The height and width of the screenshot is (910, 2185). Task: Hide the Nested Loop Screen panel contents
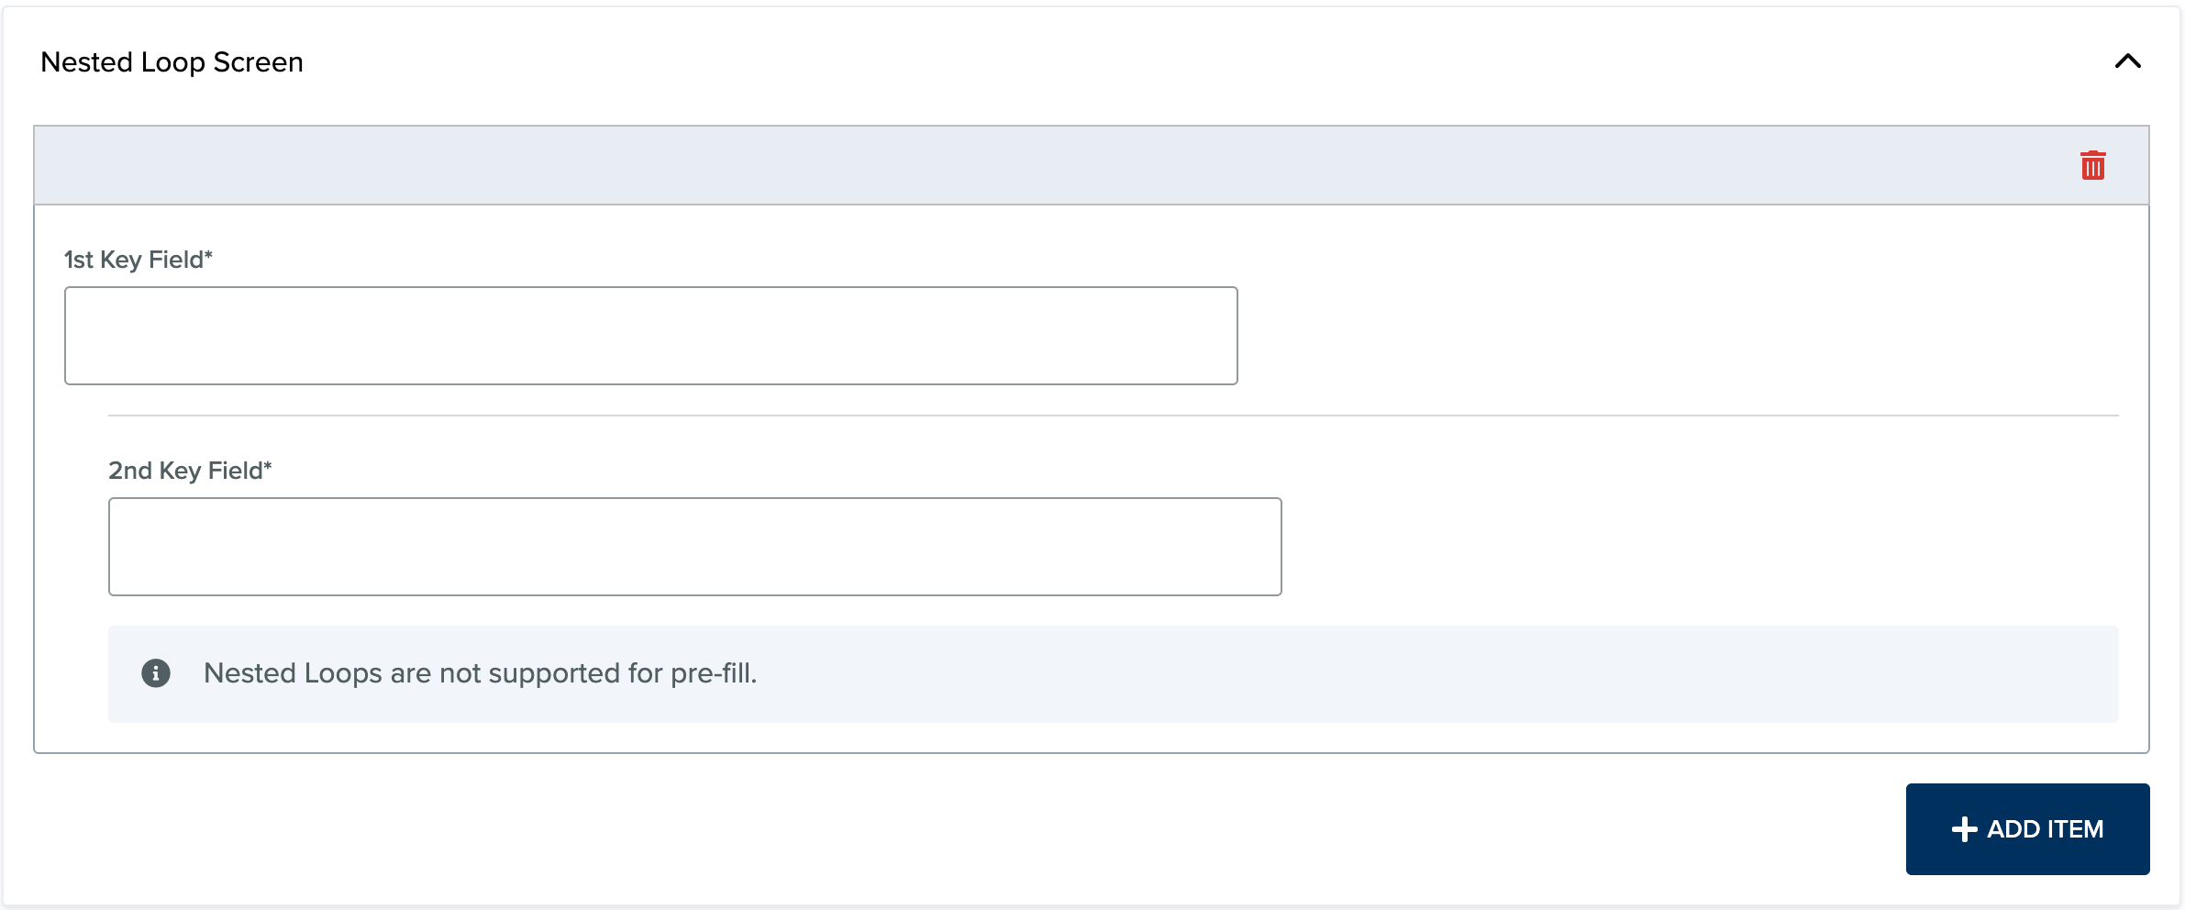pos(2127,61)
